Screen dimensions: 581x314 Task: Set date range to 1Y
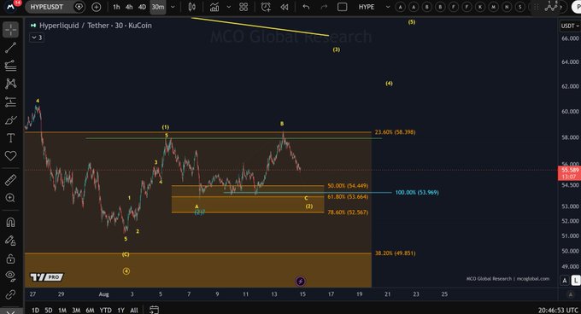click(120, 311)
